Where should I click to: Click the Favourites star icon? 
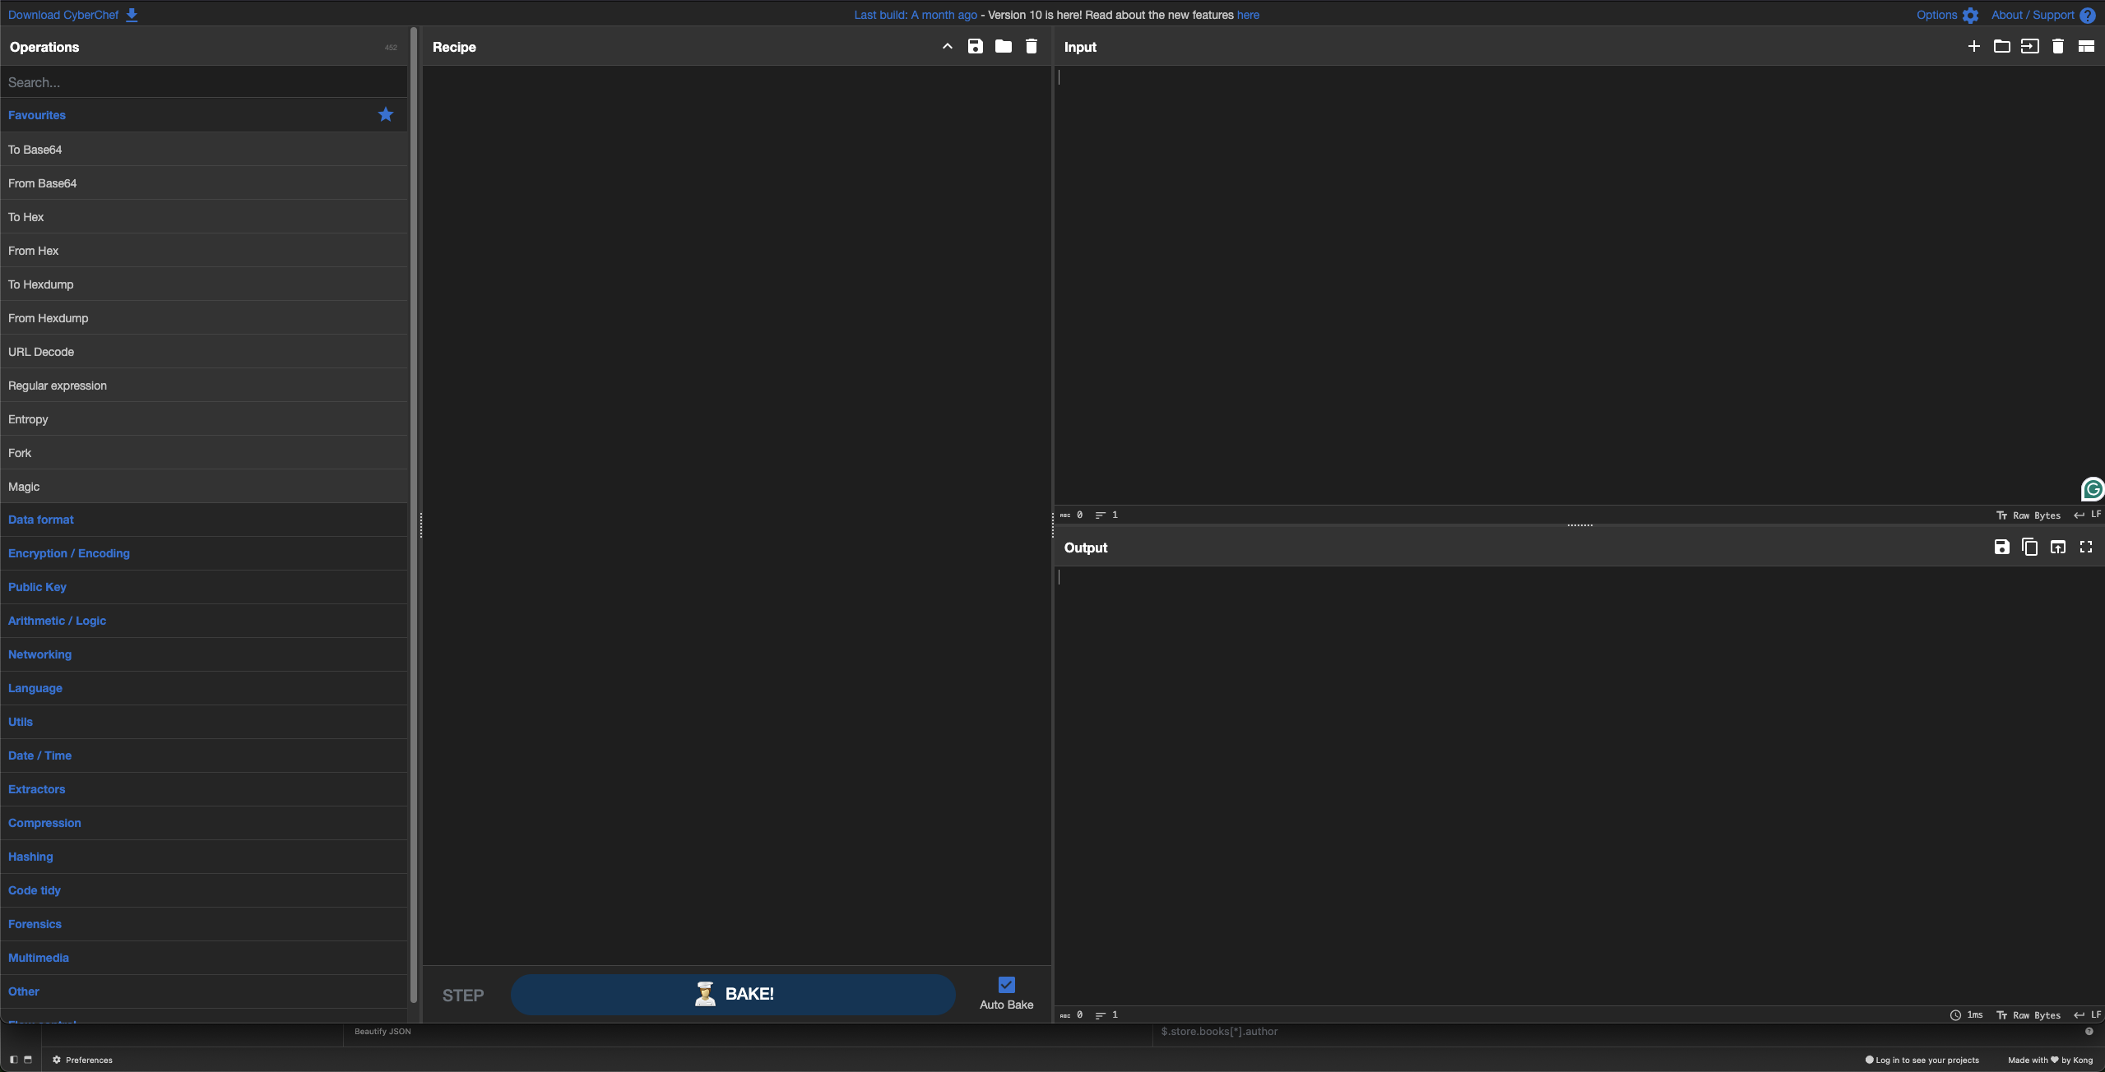pos(386,114)
